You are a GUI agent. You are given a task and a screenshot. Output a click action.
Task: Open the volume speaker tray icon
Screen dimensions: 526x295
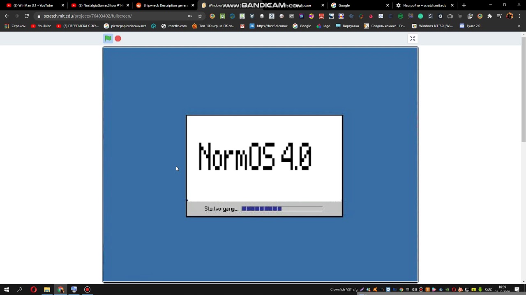click(414, 290)
